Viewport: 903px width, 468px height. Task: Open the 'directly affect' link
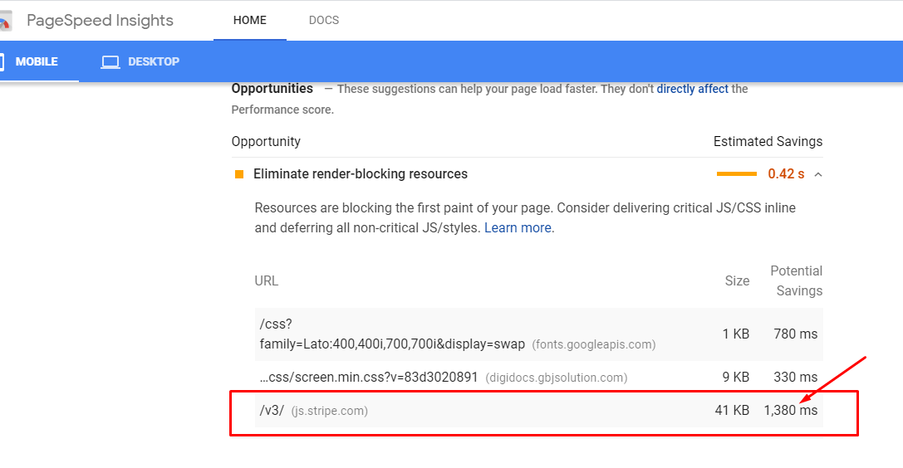692,89
